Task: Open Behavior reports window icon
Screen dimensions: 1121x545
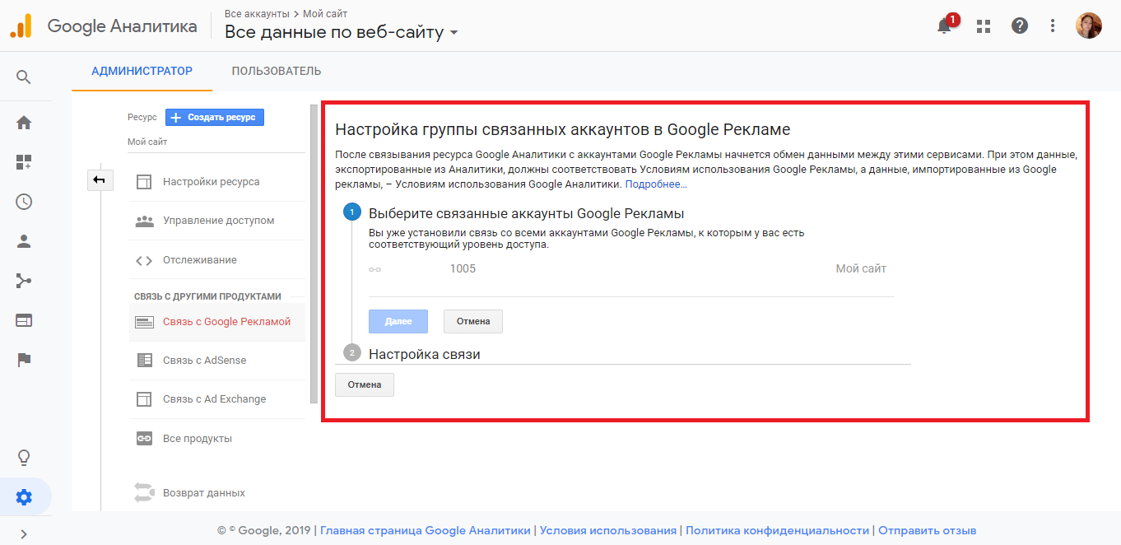Action: [24, 320]
